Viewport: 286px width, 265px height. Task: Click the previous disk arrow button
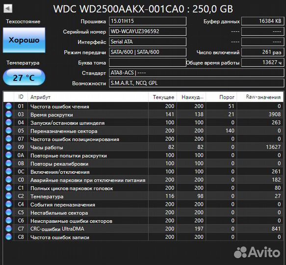coord(8,8)
